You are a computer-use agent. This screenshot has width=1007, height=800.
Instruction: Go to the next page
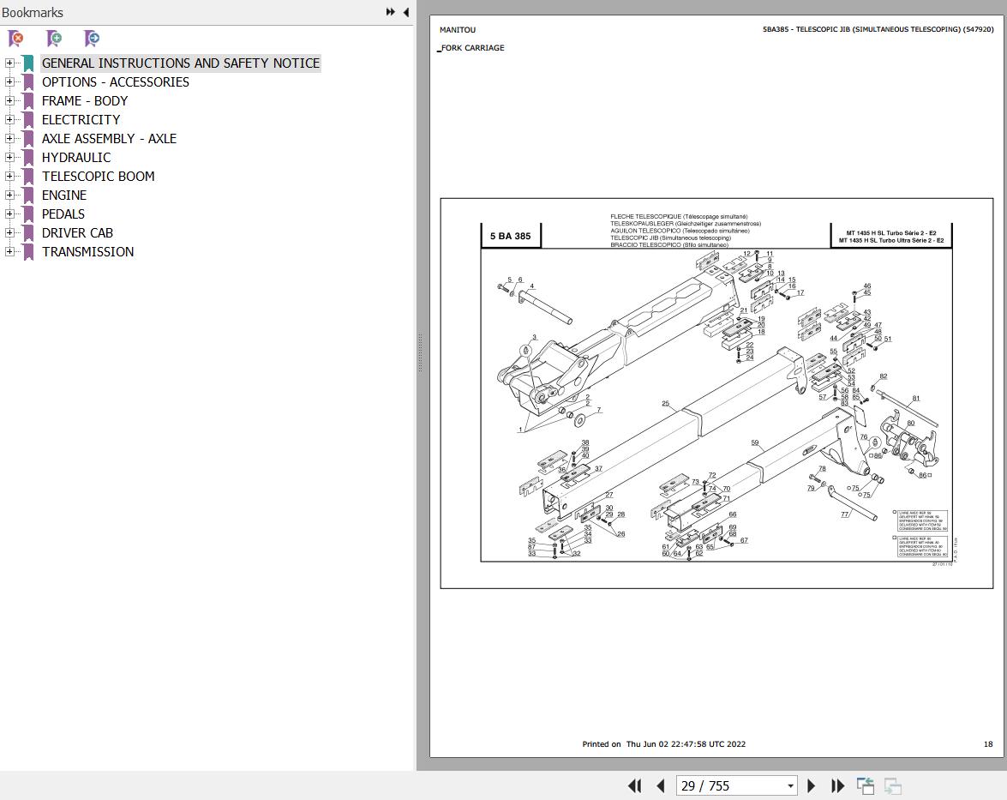[x=811, y=786]
